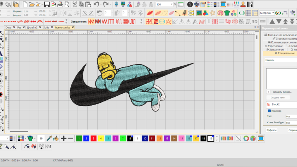Click the radial circular fill icon
This screenshot has height=167, width=297.
[235, 22]
